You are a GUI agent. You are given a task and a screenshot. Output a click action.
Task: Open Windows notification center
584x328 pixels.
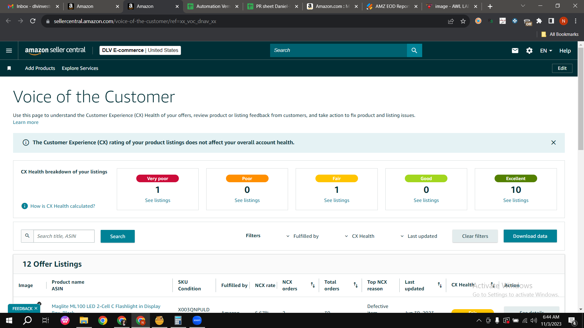pos(572,320)
